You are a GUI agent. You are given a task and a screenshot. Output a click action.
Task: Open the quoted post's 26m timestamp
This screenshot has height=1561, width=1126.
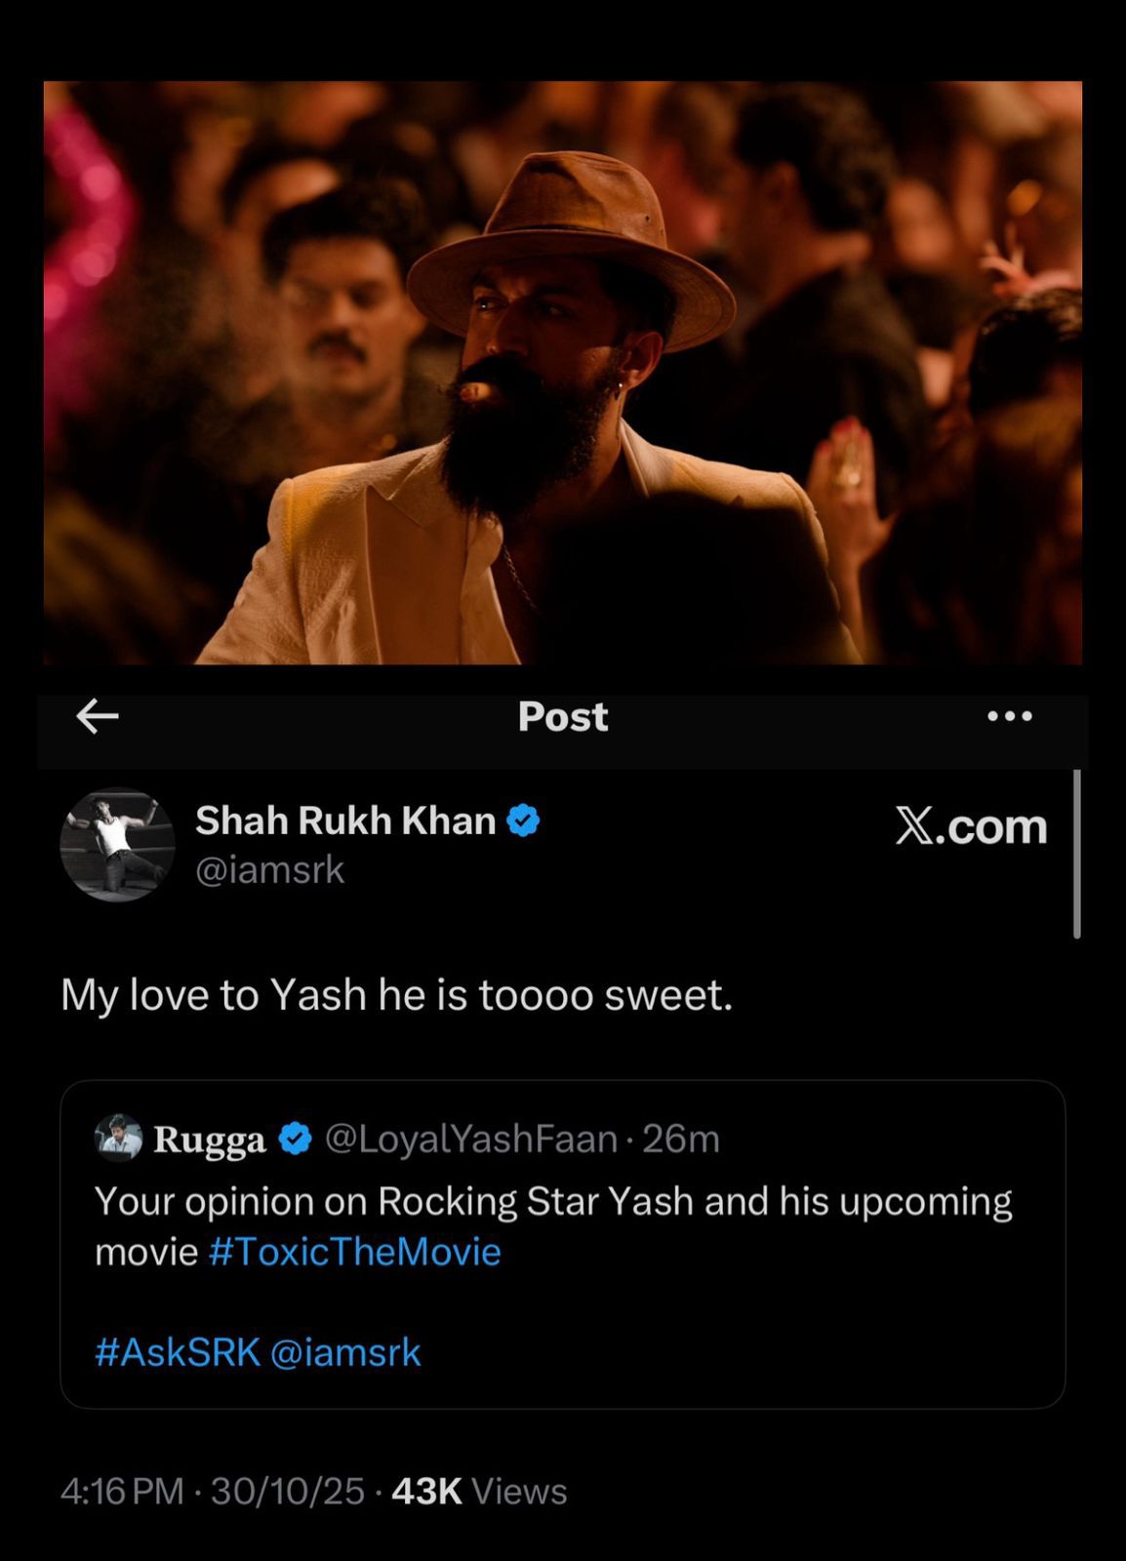point(681,1139)
